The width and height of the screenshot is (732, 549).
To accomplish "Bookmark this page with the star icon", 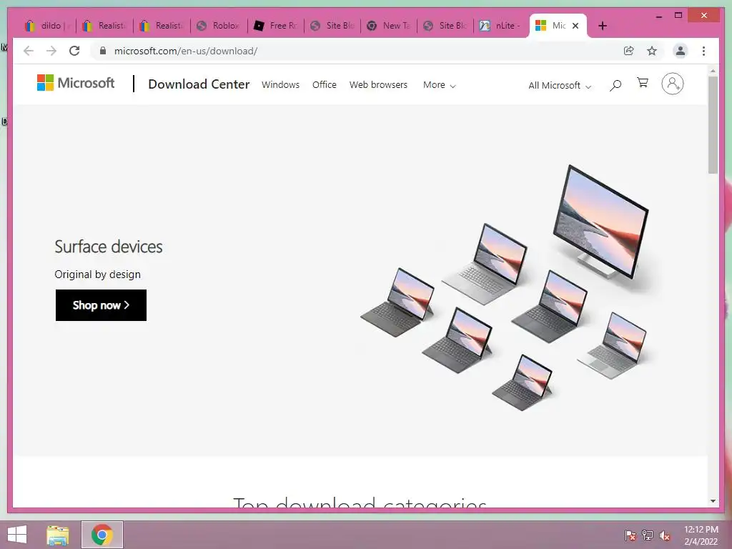I will tap(652, 51).
